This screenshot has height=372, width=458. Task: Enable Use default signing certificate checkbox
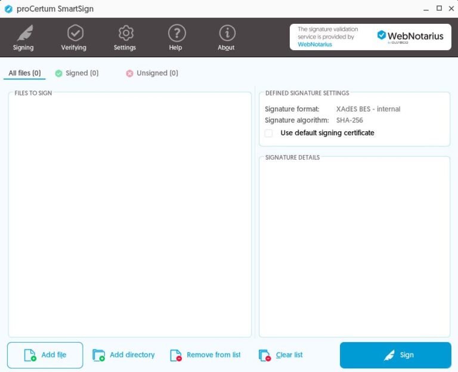(x=269, y=133)
